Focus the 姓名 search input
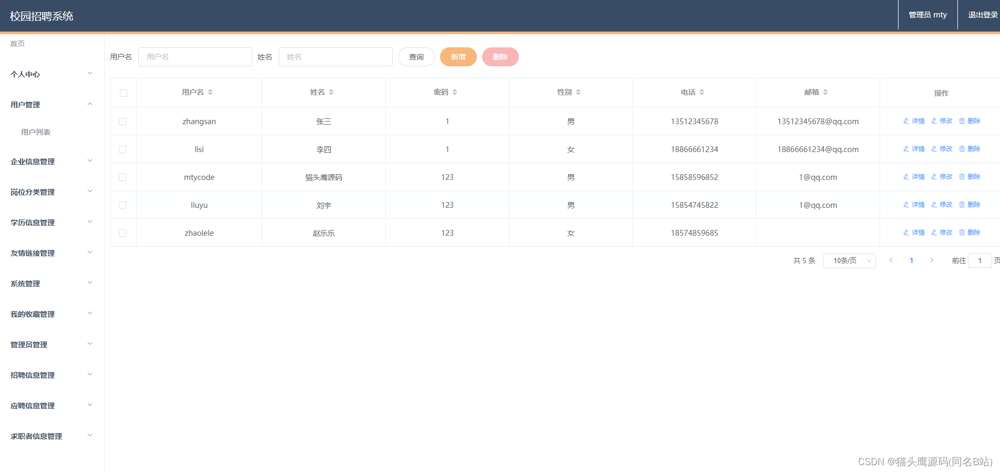Image resolution: width=1000 pixels, height=472 pixels. (335, 57)
